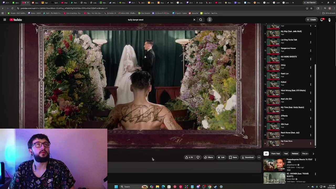Open options menu for Dangerous House
Screen dimensions: 336x189
(311, 50)
